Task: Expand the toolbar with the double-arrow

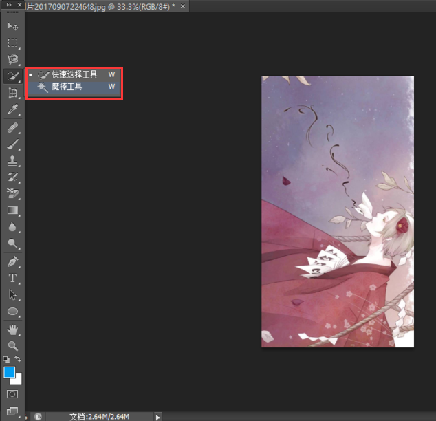Action: click(x=10, y=6)
